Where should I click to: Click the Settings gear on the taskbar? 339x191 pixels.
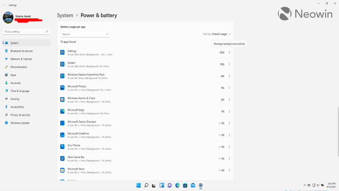(x=201, y=185)
